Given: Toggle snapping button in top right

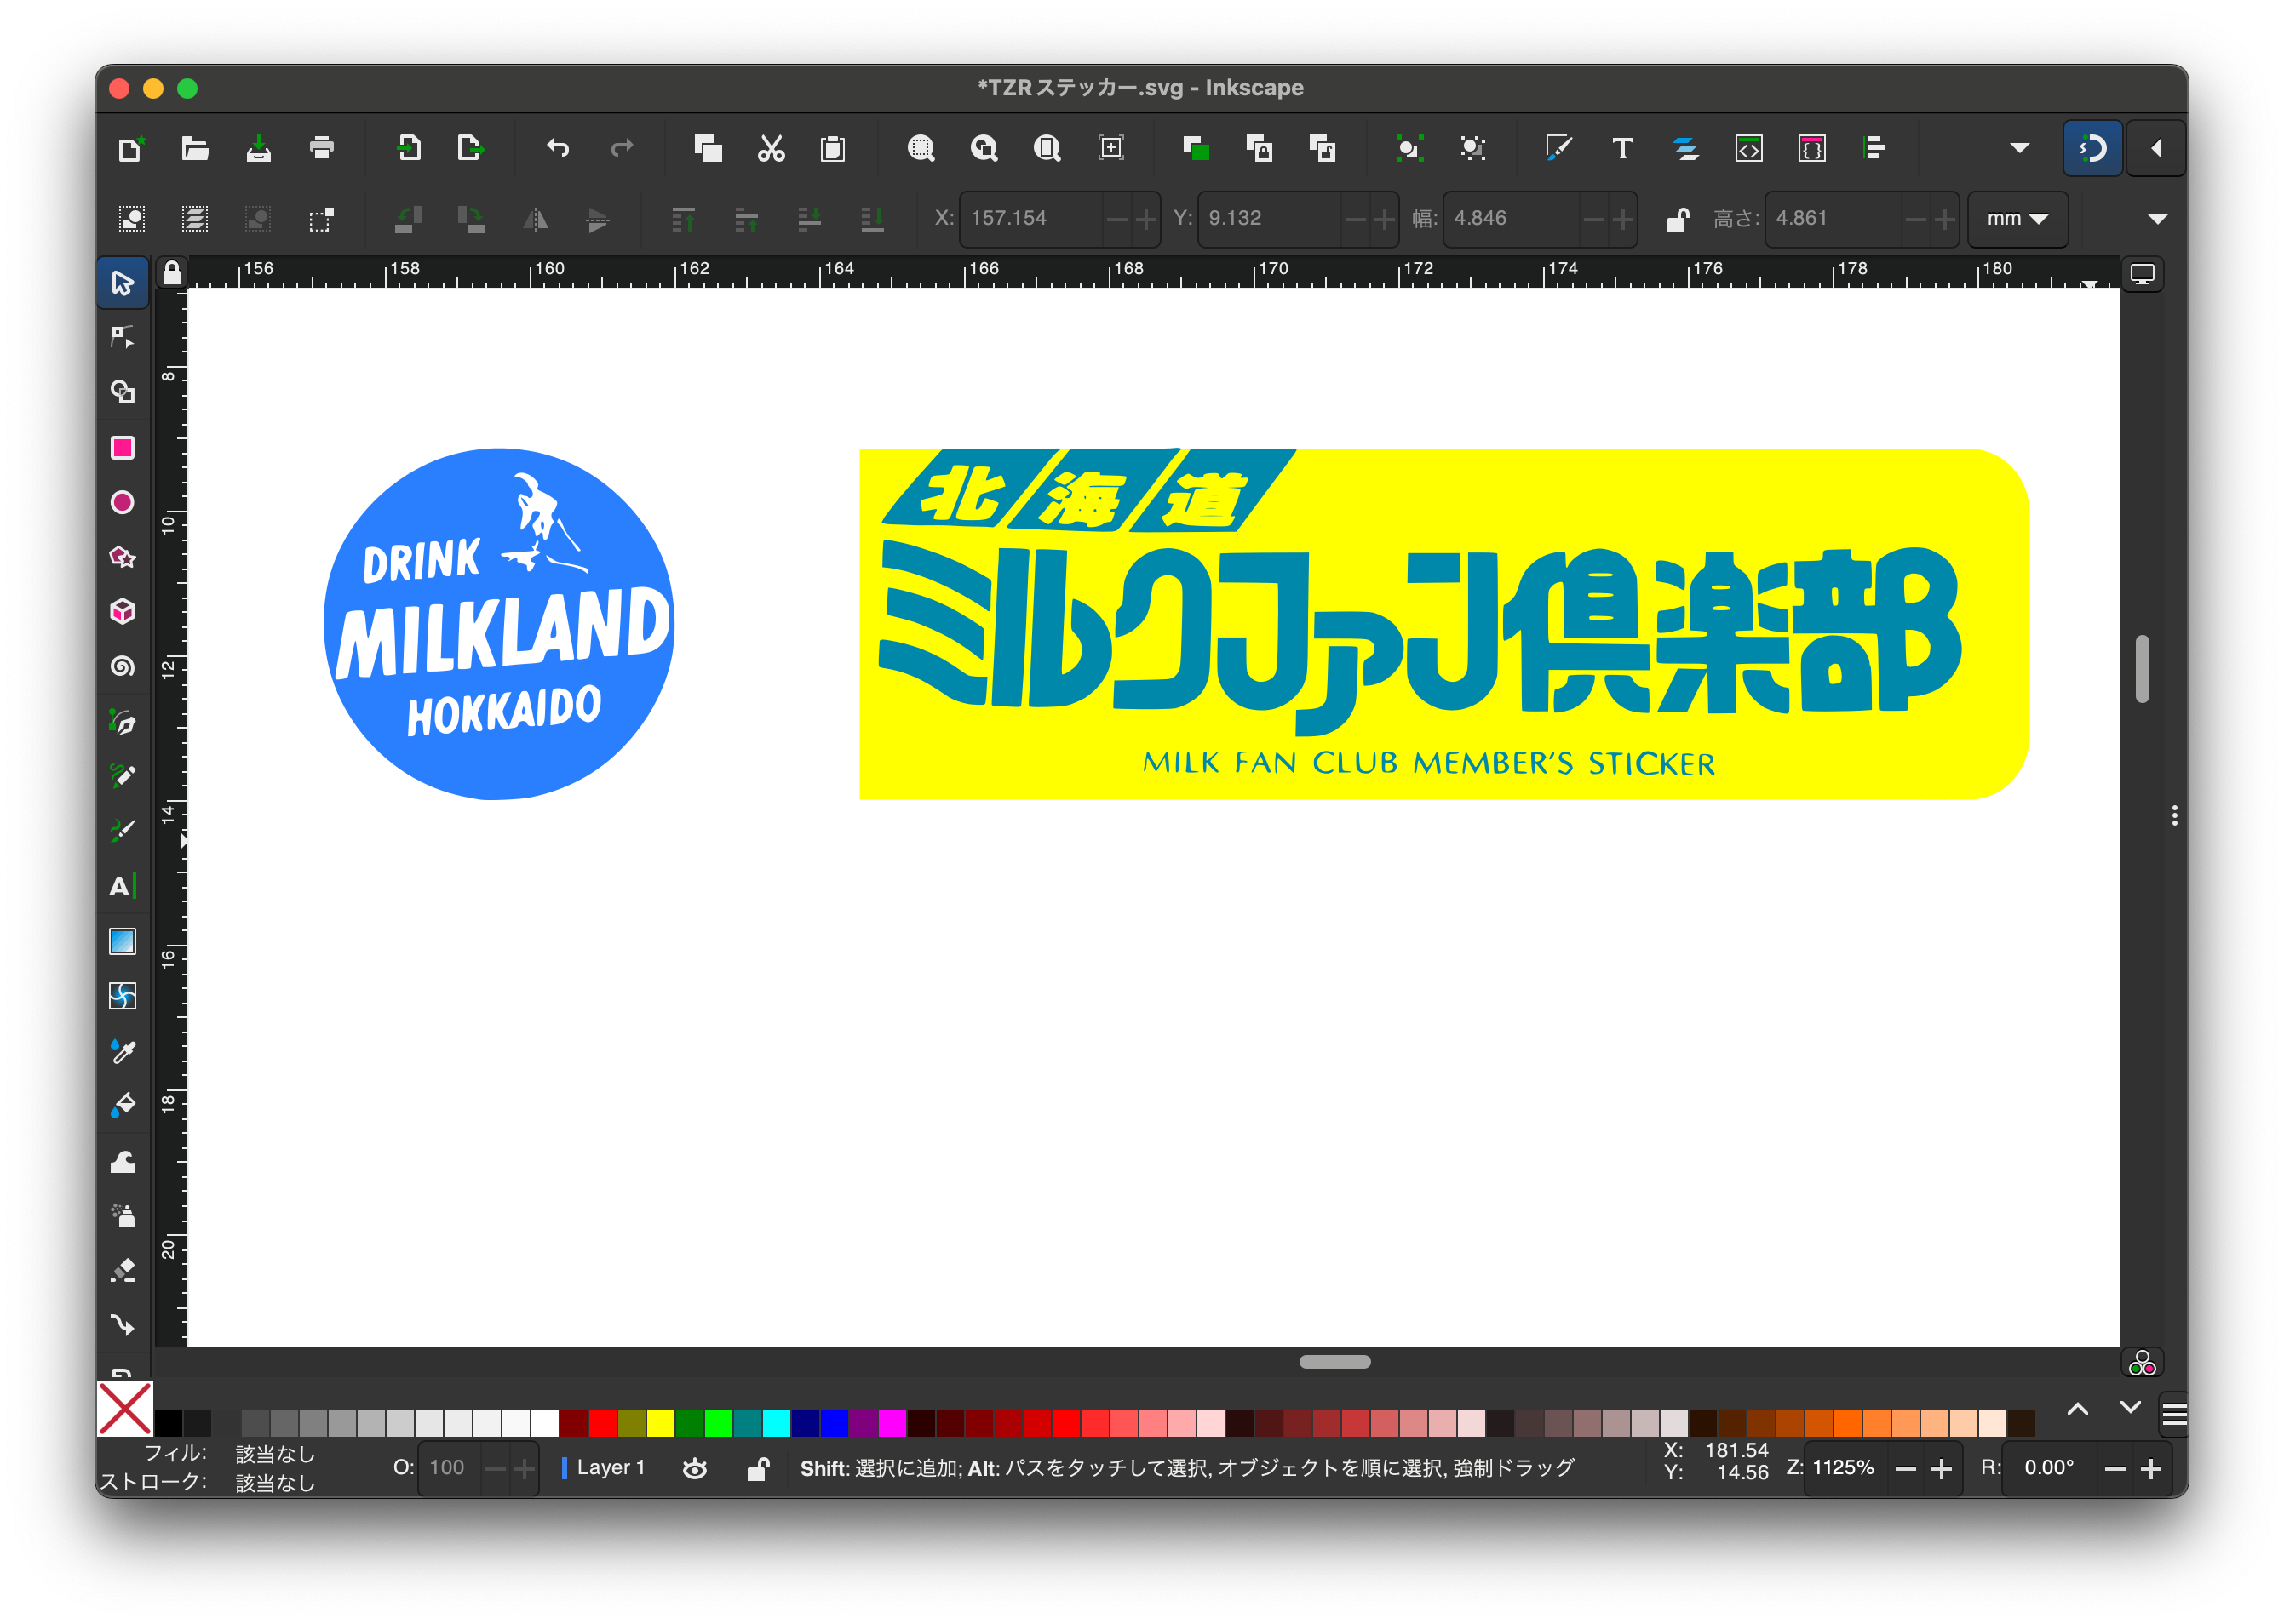Looking at the screenshot, I should point(2093,149).
